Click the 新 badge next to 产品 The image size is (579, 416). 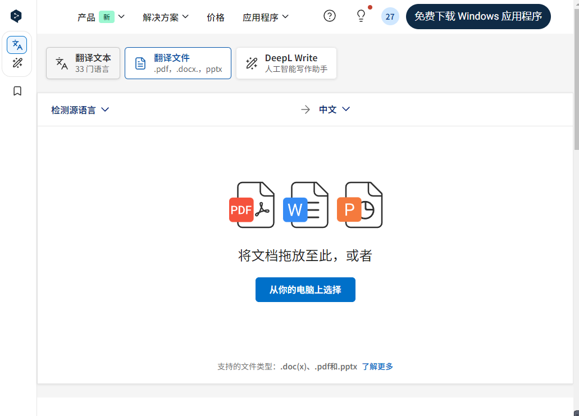point(107,17)
